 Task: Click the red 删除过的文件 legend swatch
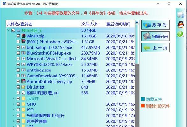tap(143, 106)
